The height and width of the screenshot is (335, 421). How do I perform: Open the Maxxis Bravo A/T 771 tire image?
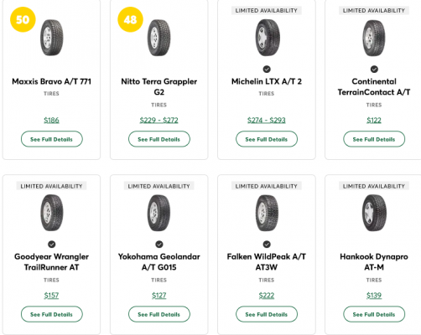click(x=52, y=38)
